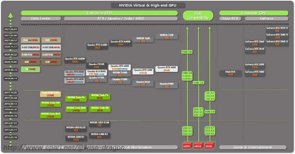Select the NVIDIA T600 card
The width and height of the screenshot is (295, 154).
tap(143, 40)
